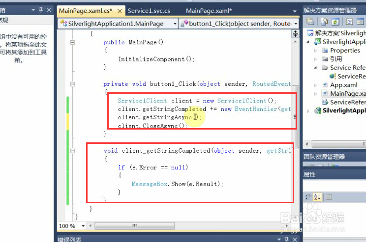The image size is (366, 242).
Task: Click the editor vertical scrollbar thumb
Action: coord(295,116)
